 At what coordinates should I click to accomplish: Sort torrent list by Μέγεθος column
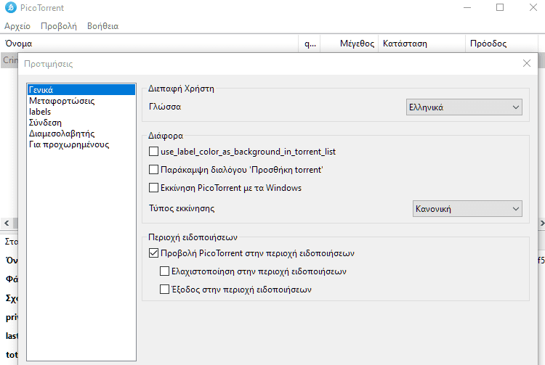point(350,44)
